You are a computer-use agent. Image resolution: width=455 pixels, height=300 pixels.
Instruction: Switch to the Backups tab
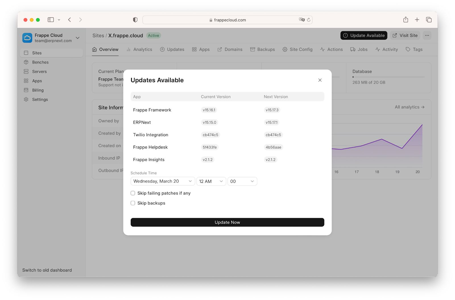coord(262,49)
